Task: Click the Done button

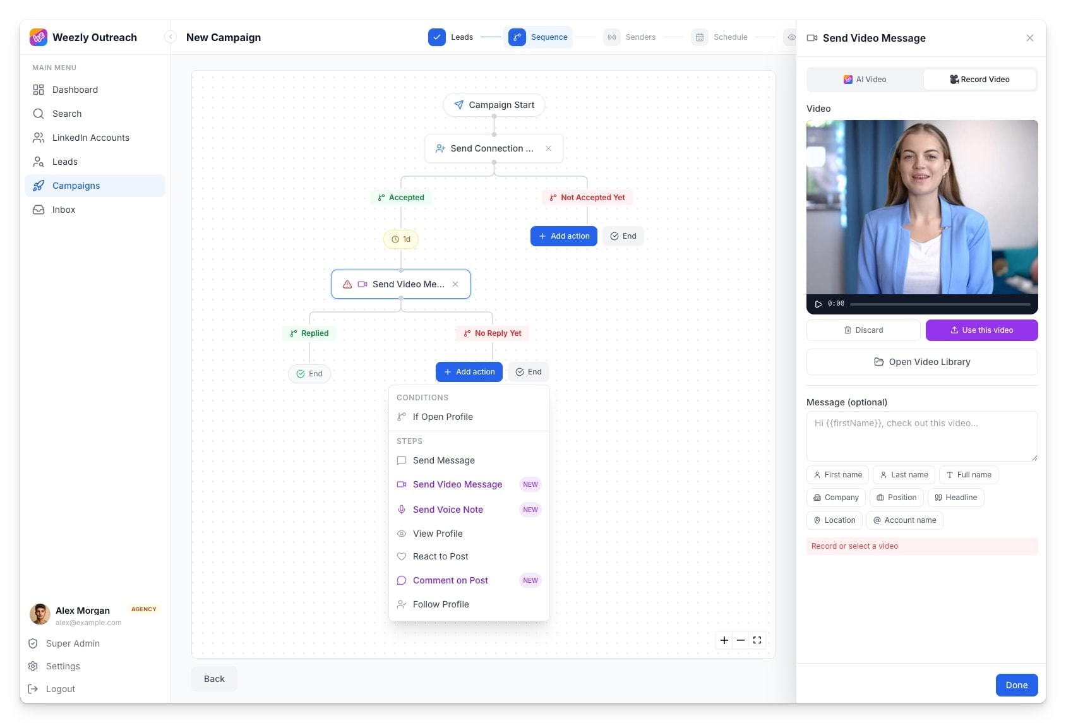Action: point(1017,685)
